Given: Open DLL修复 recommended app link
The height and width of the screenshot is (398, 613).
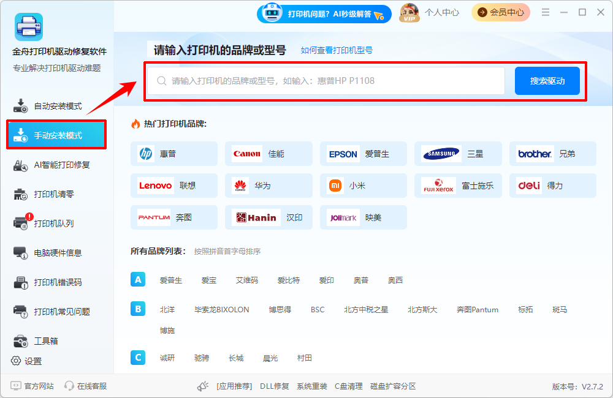Looking at the screenshot, I should pos(275,386).
